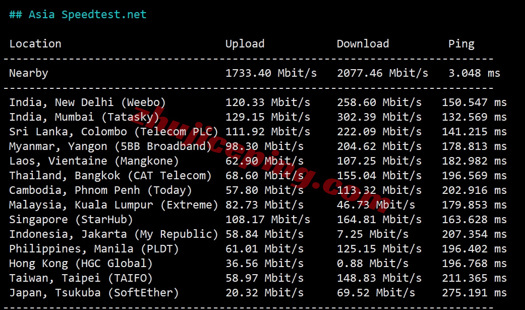Click the upload value "1733.40 Mbit/s"

coord(271,73)
